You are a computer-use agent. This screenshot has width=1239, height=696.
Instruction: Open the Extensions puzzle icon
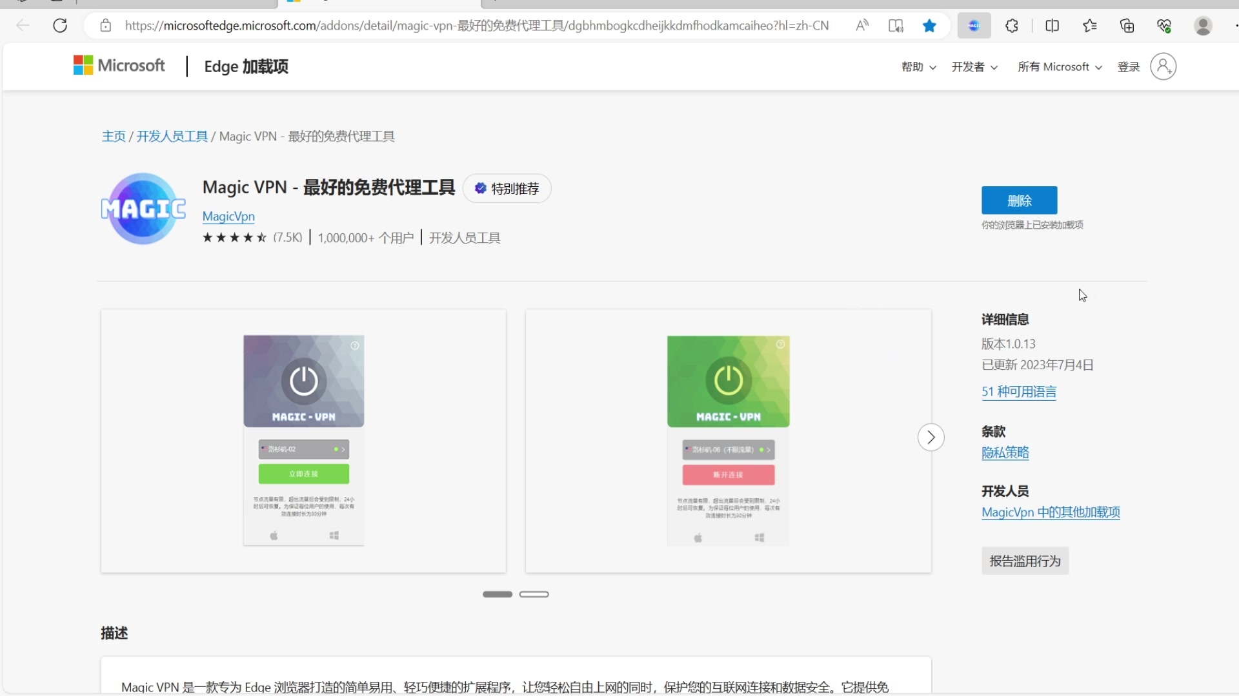(1012, 26)
